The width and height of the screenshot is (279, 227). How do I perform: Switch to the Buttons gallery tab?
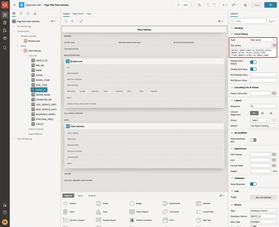click(92, 196)
